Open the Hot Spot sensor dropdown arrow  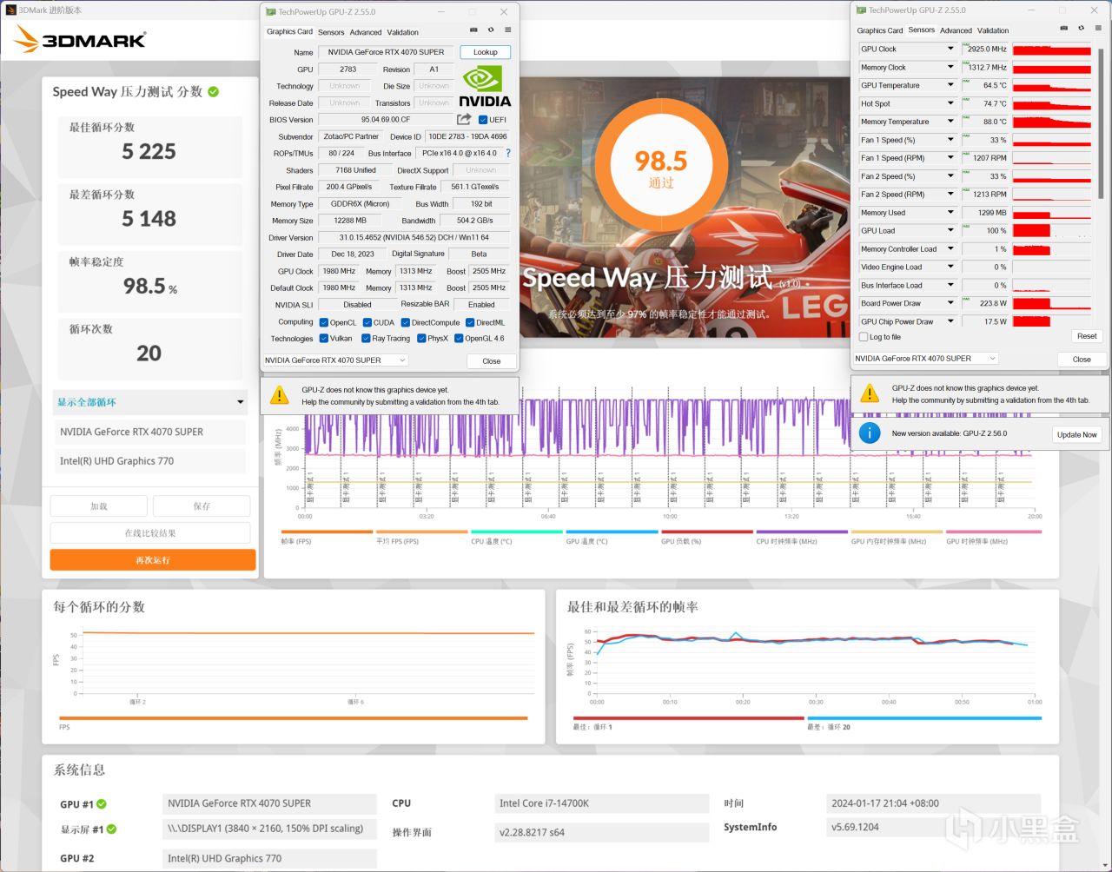pyautogui.click(x=950, y=103)
